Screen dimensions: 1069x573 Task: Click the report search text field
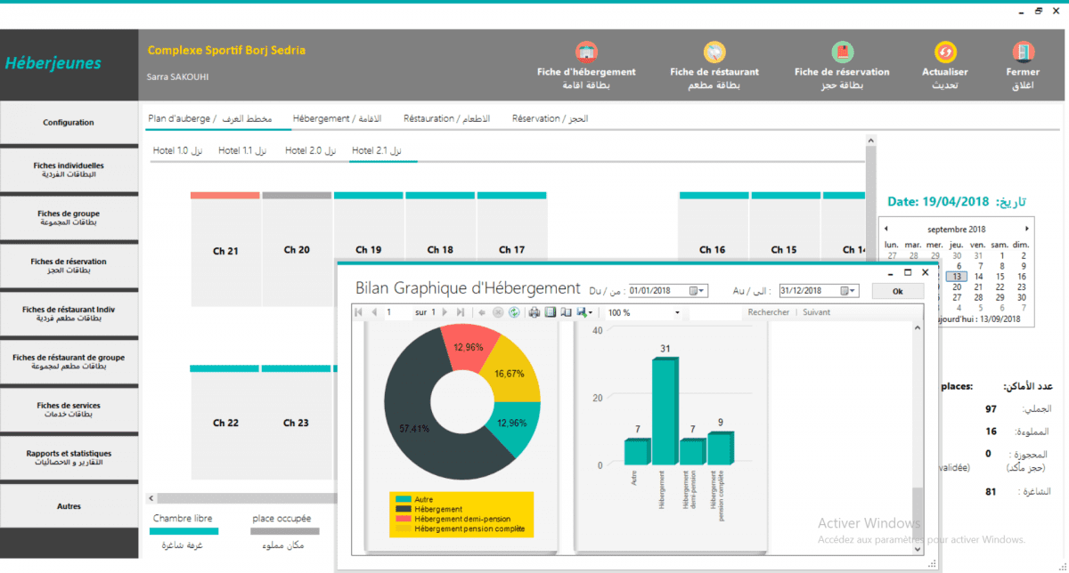pos(715,313)
